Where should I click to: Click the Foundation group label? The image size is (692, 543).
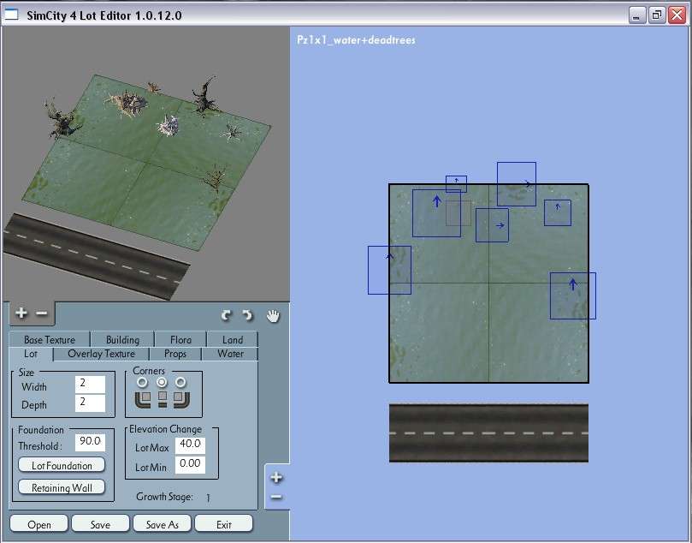(40, 430)
